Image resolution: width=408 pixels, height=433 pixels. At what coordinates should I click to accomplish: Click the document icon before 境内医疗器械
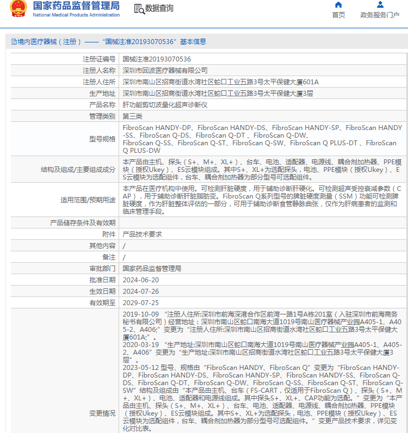click(14, 42)
